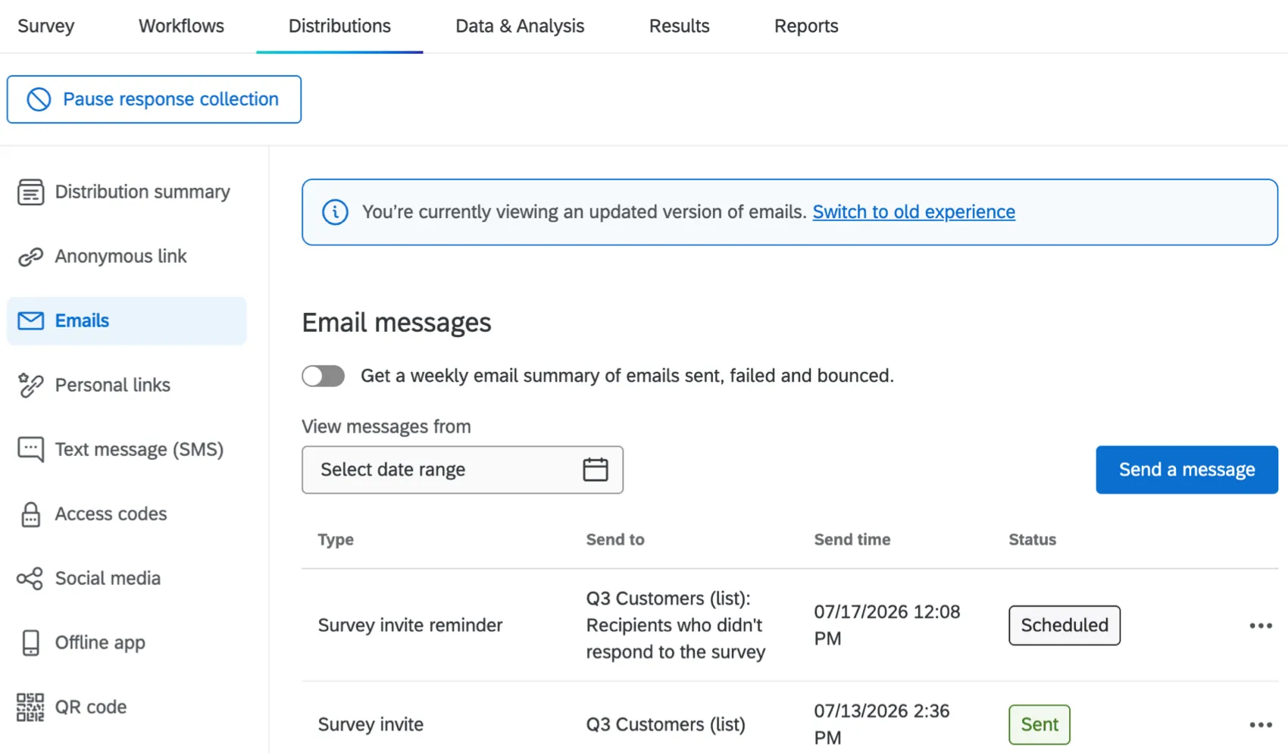Click the 07/13/2026 2:36 PM send time
Image resolution: width=1288 pixels, height=753 pixels.
(x=882, y=725)
